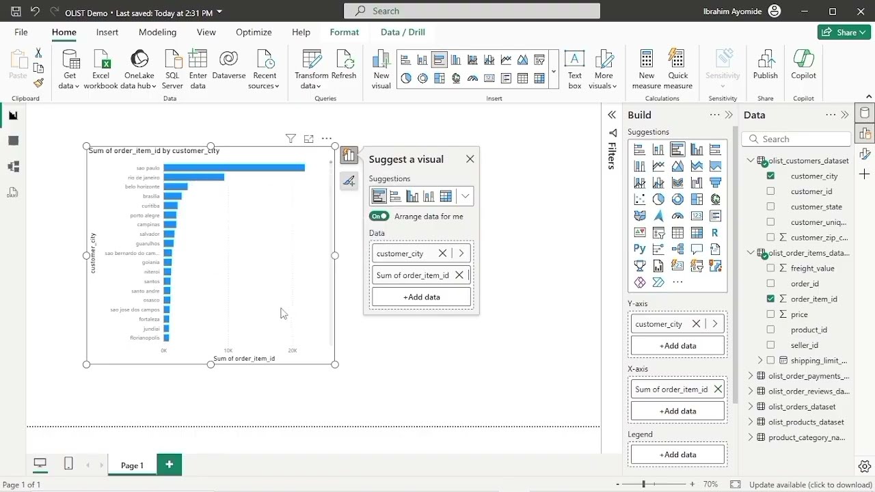The height and width of the screenshot is (492, 875).
Task: Click the format visual paintbrush beside the chart
Action: [349, 181]
